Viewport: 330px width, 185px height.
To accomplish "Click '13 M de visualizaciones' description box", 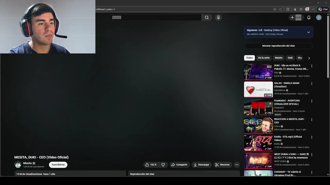I will (x=70, y=174).
